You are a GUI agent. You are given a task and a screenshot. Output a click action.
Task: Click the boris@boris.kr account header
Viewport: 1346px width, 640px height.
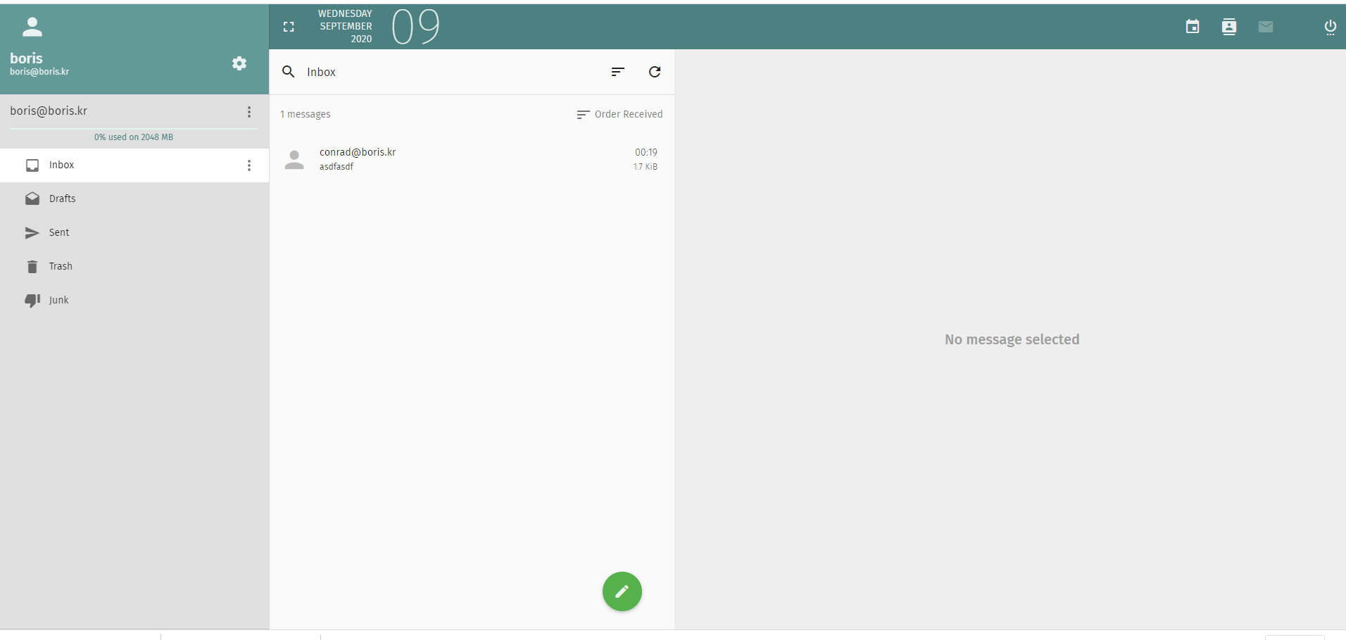tap(49, 111)
